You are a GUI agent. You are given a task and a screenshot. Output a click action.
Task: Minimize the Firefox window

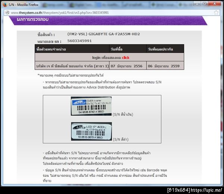[197, 4]
